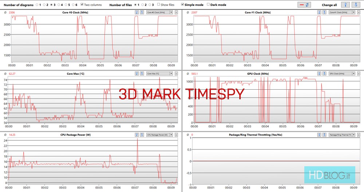This screenshot has height=192, width=364.
Task: Click Package/Ring Thermal Throttling [Yes/No] title
Action: [x=256, y=135]
